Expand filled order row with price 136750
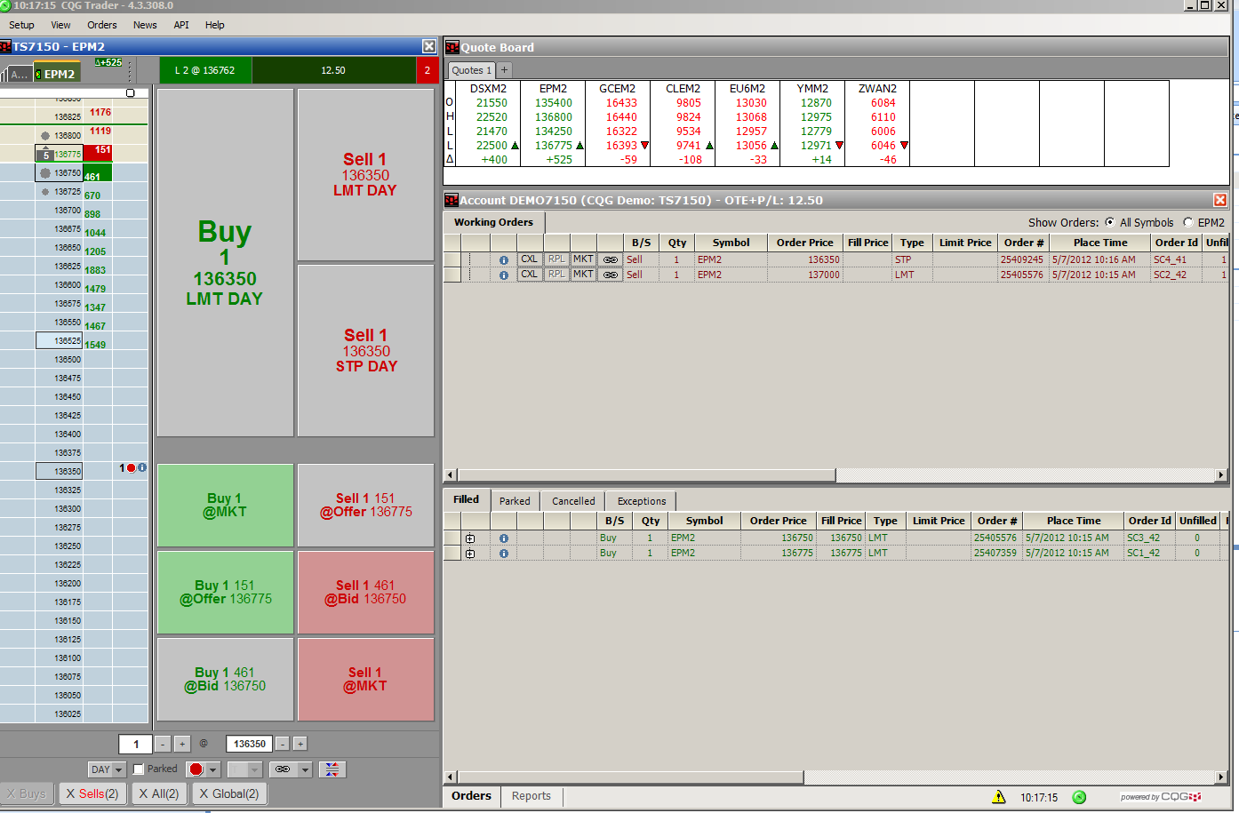1239x813 pixels. tap(470, 538)
